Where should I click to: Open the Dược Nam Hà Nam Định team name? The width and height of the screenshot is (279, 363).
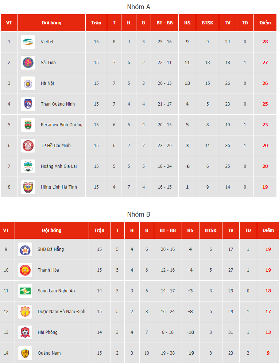(x=62, y=312)
